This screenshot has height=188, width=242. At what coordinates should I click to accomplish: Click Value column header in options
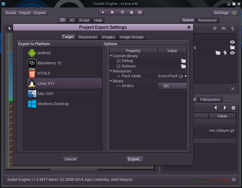tap(172, 51)
